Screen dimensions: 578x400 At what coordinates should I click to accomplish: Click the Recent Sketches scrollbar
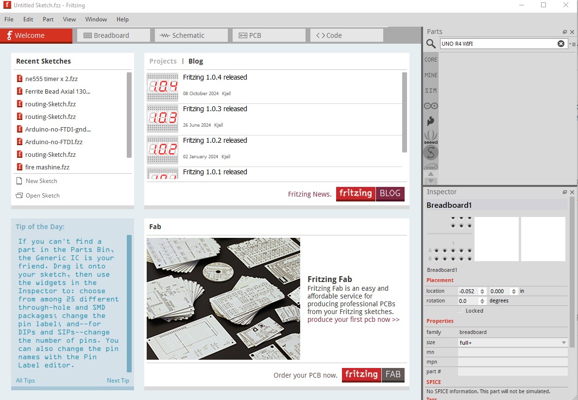point(129,115)
